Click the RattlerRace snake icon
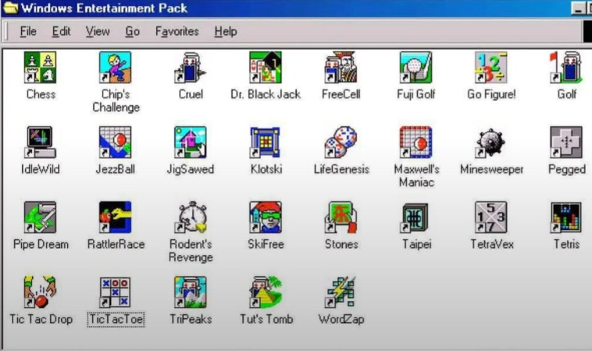 click(x=115, y=218)
